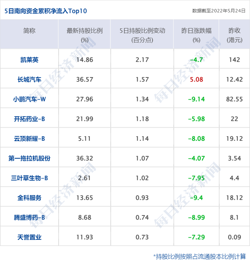250x265 pixels.
Task: Click 云顶新耀-B holding ratio 5.11
Action: [x=84, y=139]
